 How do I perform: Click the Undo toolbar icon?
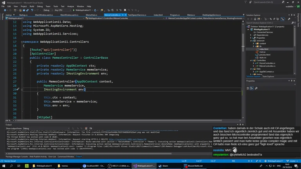(32, 10)
